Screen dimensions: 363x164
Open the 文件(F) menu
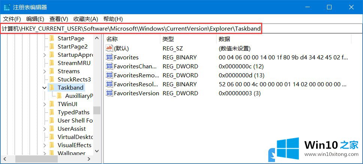click(12, 19)
